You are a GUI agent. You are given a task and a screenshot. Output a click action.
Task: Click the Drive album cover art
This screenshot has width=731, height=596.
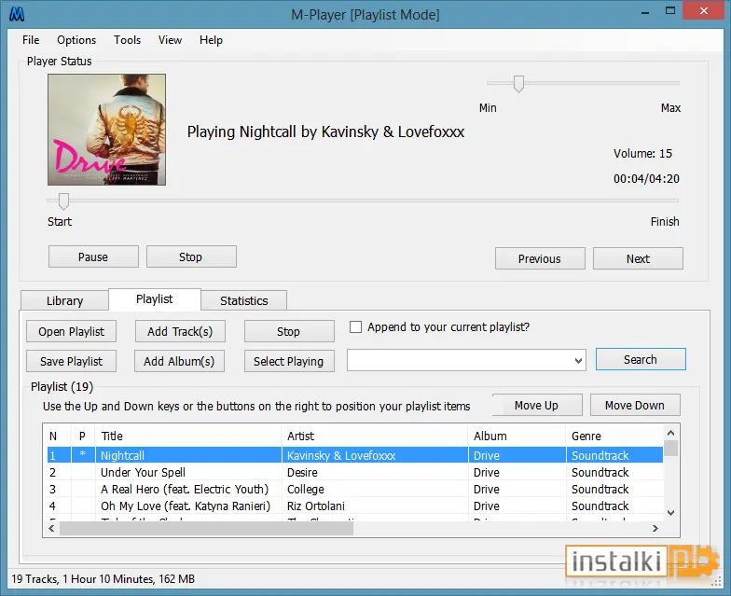[106, 130]
